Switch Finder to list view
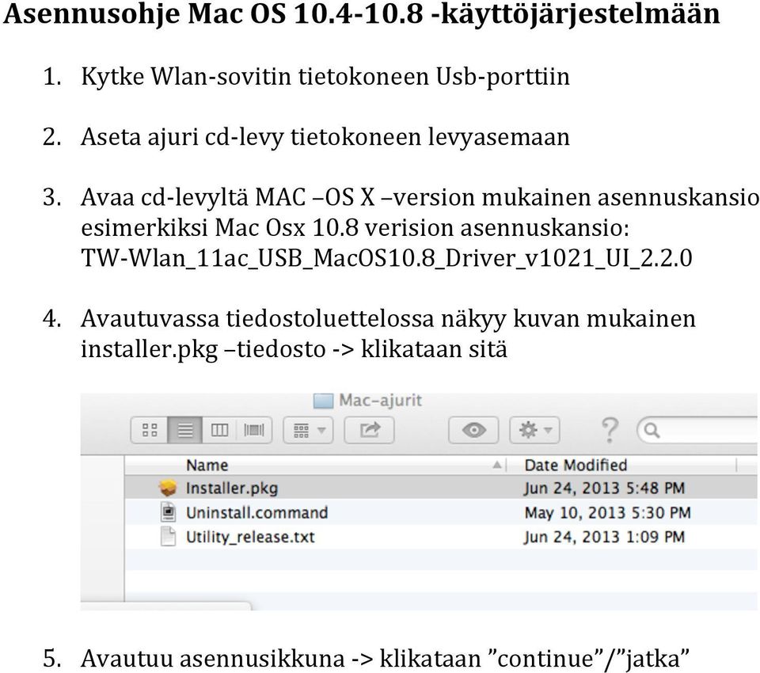This screenshot has width=760, height=673. tap(184, 430)
